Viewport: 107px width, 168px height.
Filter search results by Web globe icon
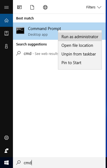45,7
